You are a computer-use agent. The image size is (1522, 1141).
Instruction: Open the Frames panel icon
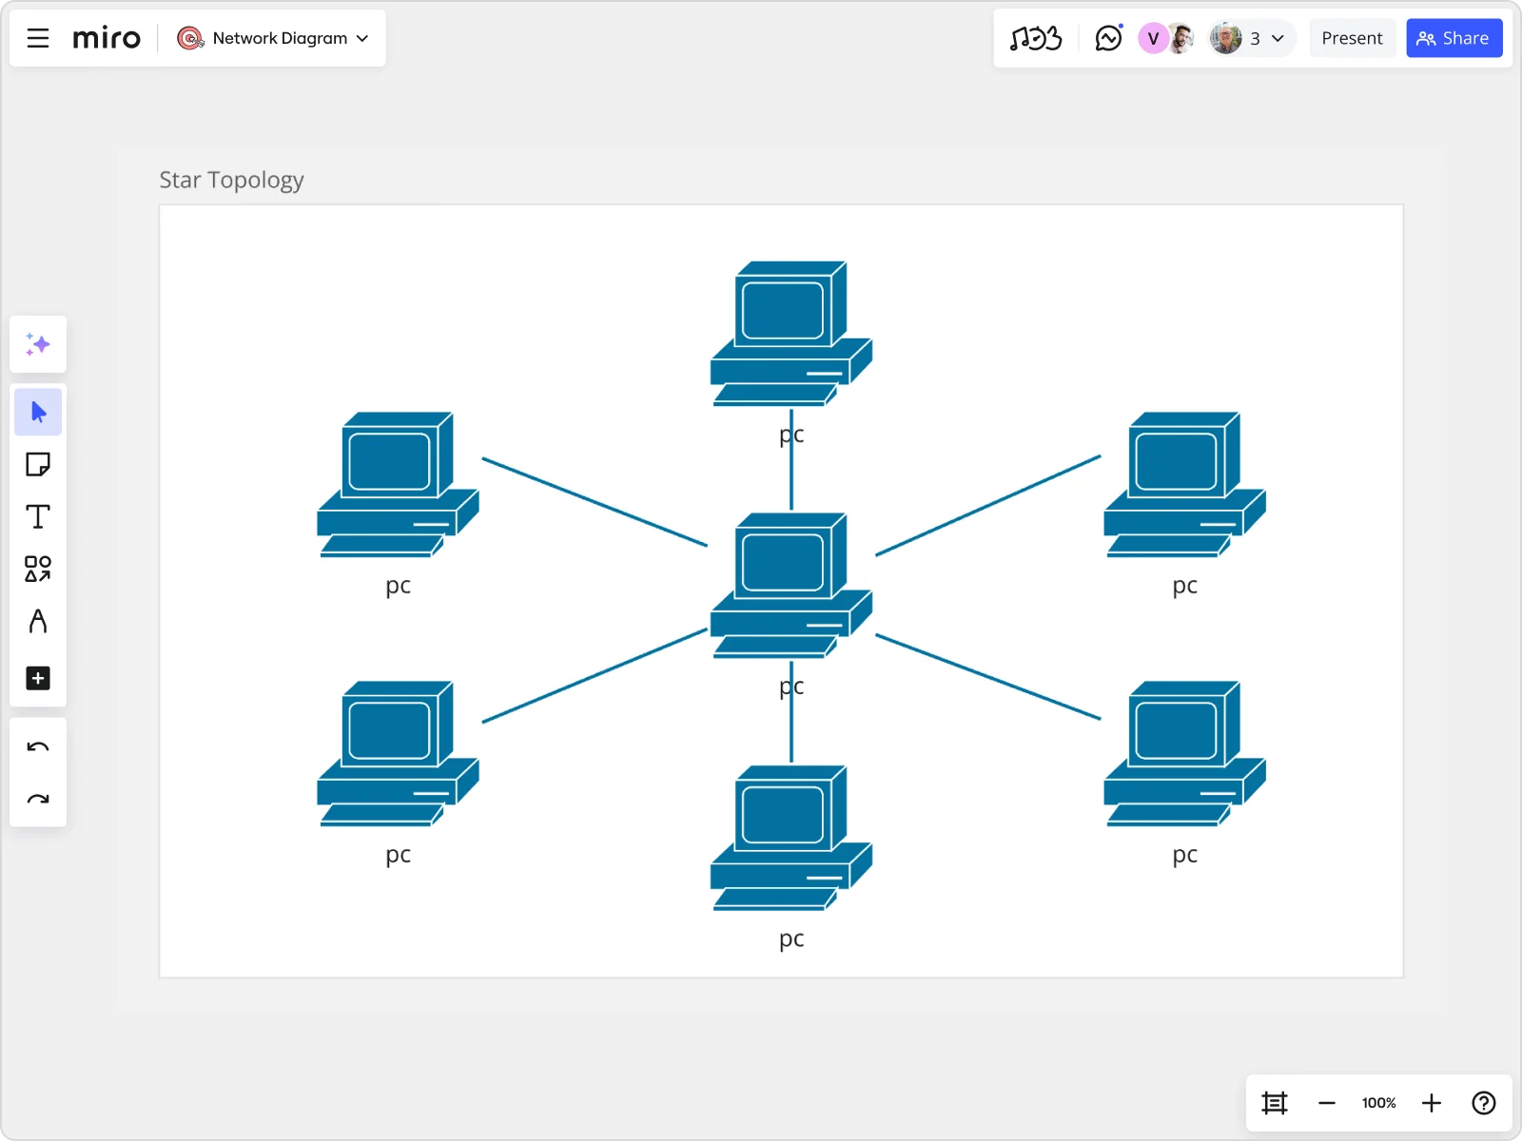click(x=1275, y=1103)
